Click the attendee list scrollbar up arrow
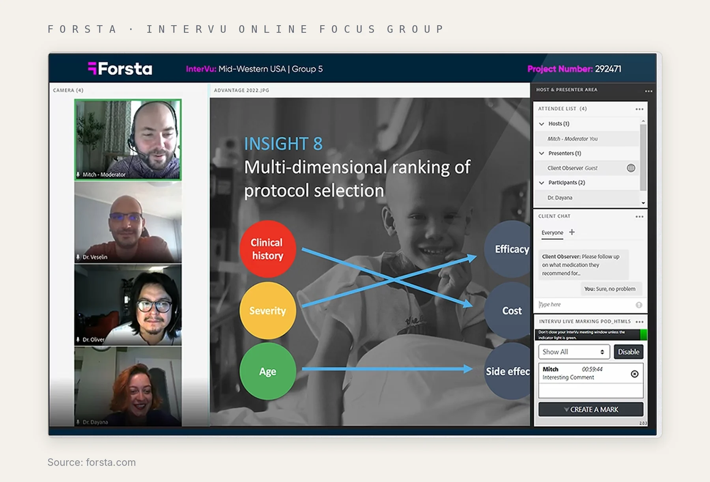Screen dimensions: 710x482 [x=643, y=121]
